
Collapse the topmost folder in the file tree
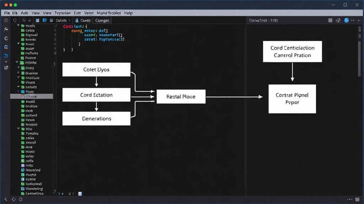tap(18, 25)
